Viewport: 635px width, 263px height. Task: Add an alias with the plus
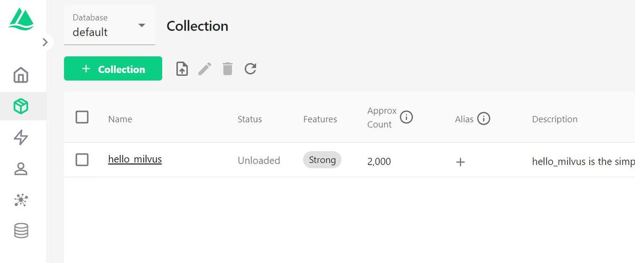tap(460, 162)
